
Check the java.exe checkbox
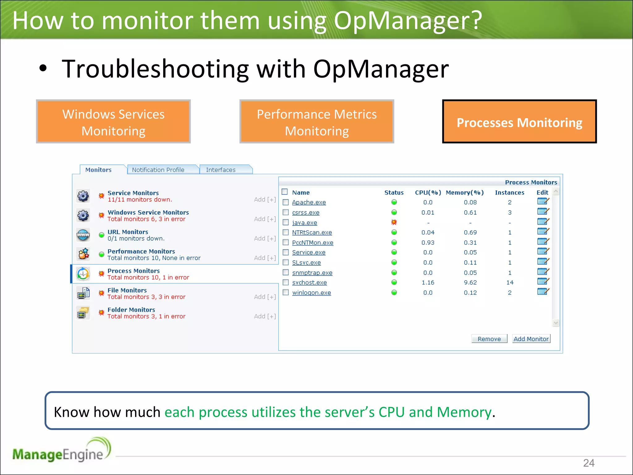[x=286, y=222]
